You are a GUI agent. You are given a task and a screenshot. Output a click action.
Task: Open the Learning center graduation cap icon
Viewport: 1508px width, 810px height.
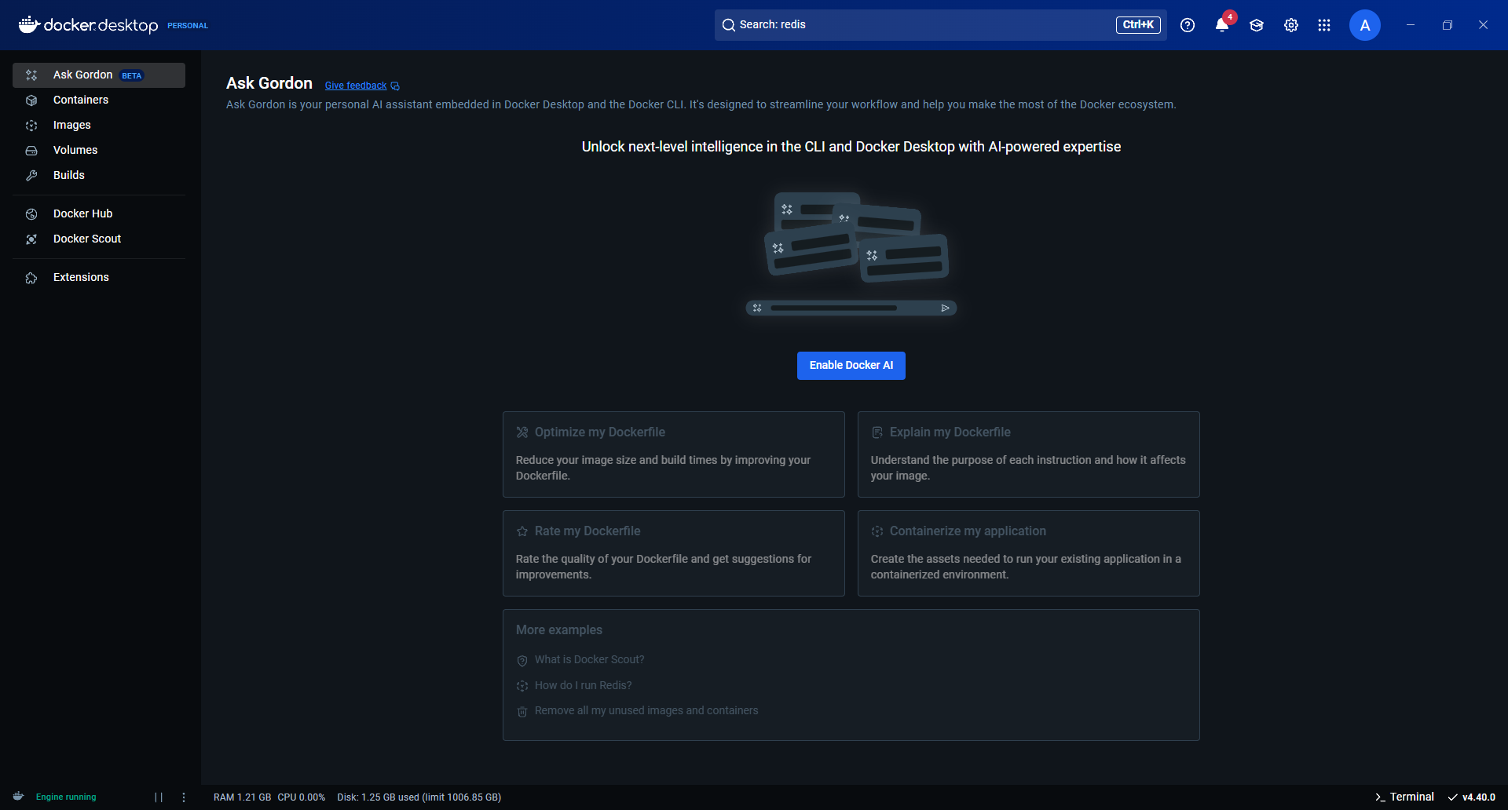click(1257, 25)
